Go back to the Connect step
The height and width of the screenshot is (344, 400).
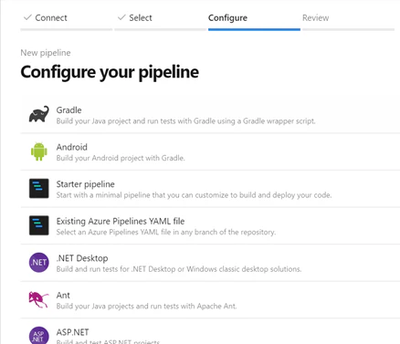(x=46, y=18)
